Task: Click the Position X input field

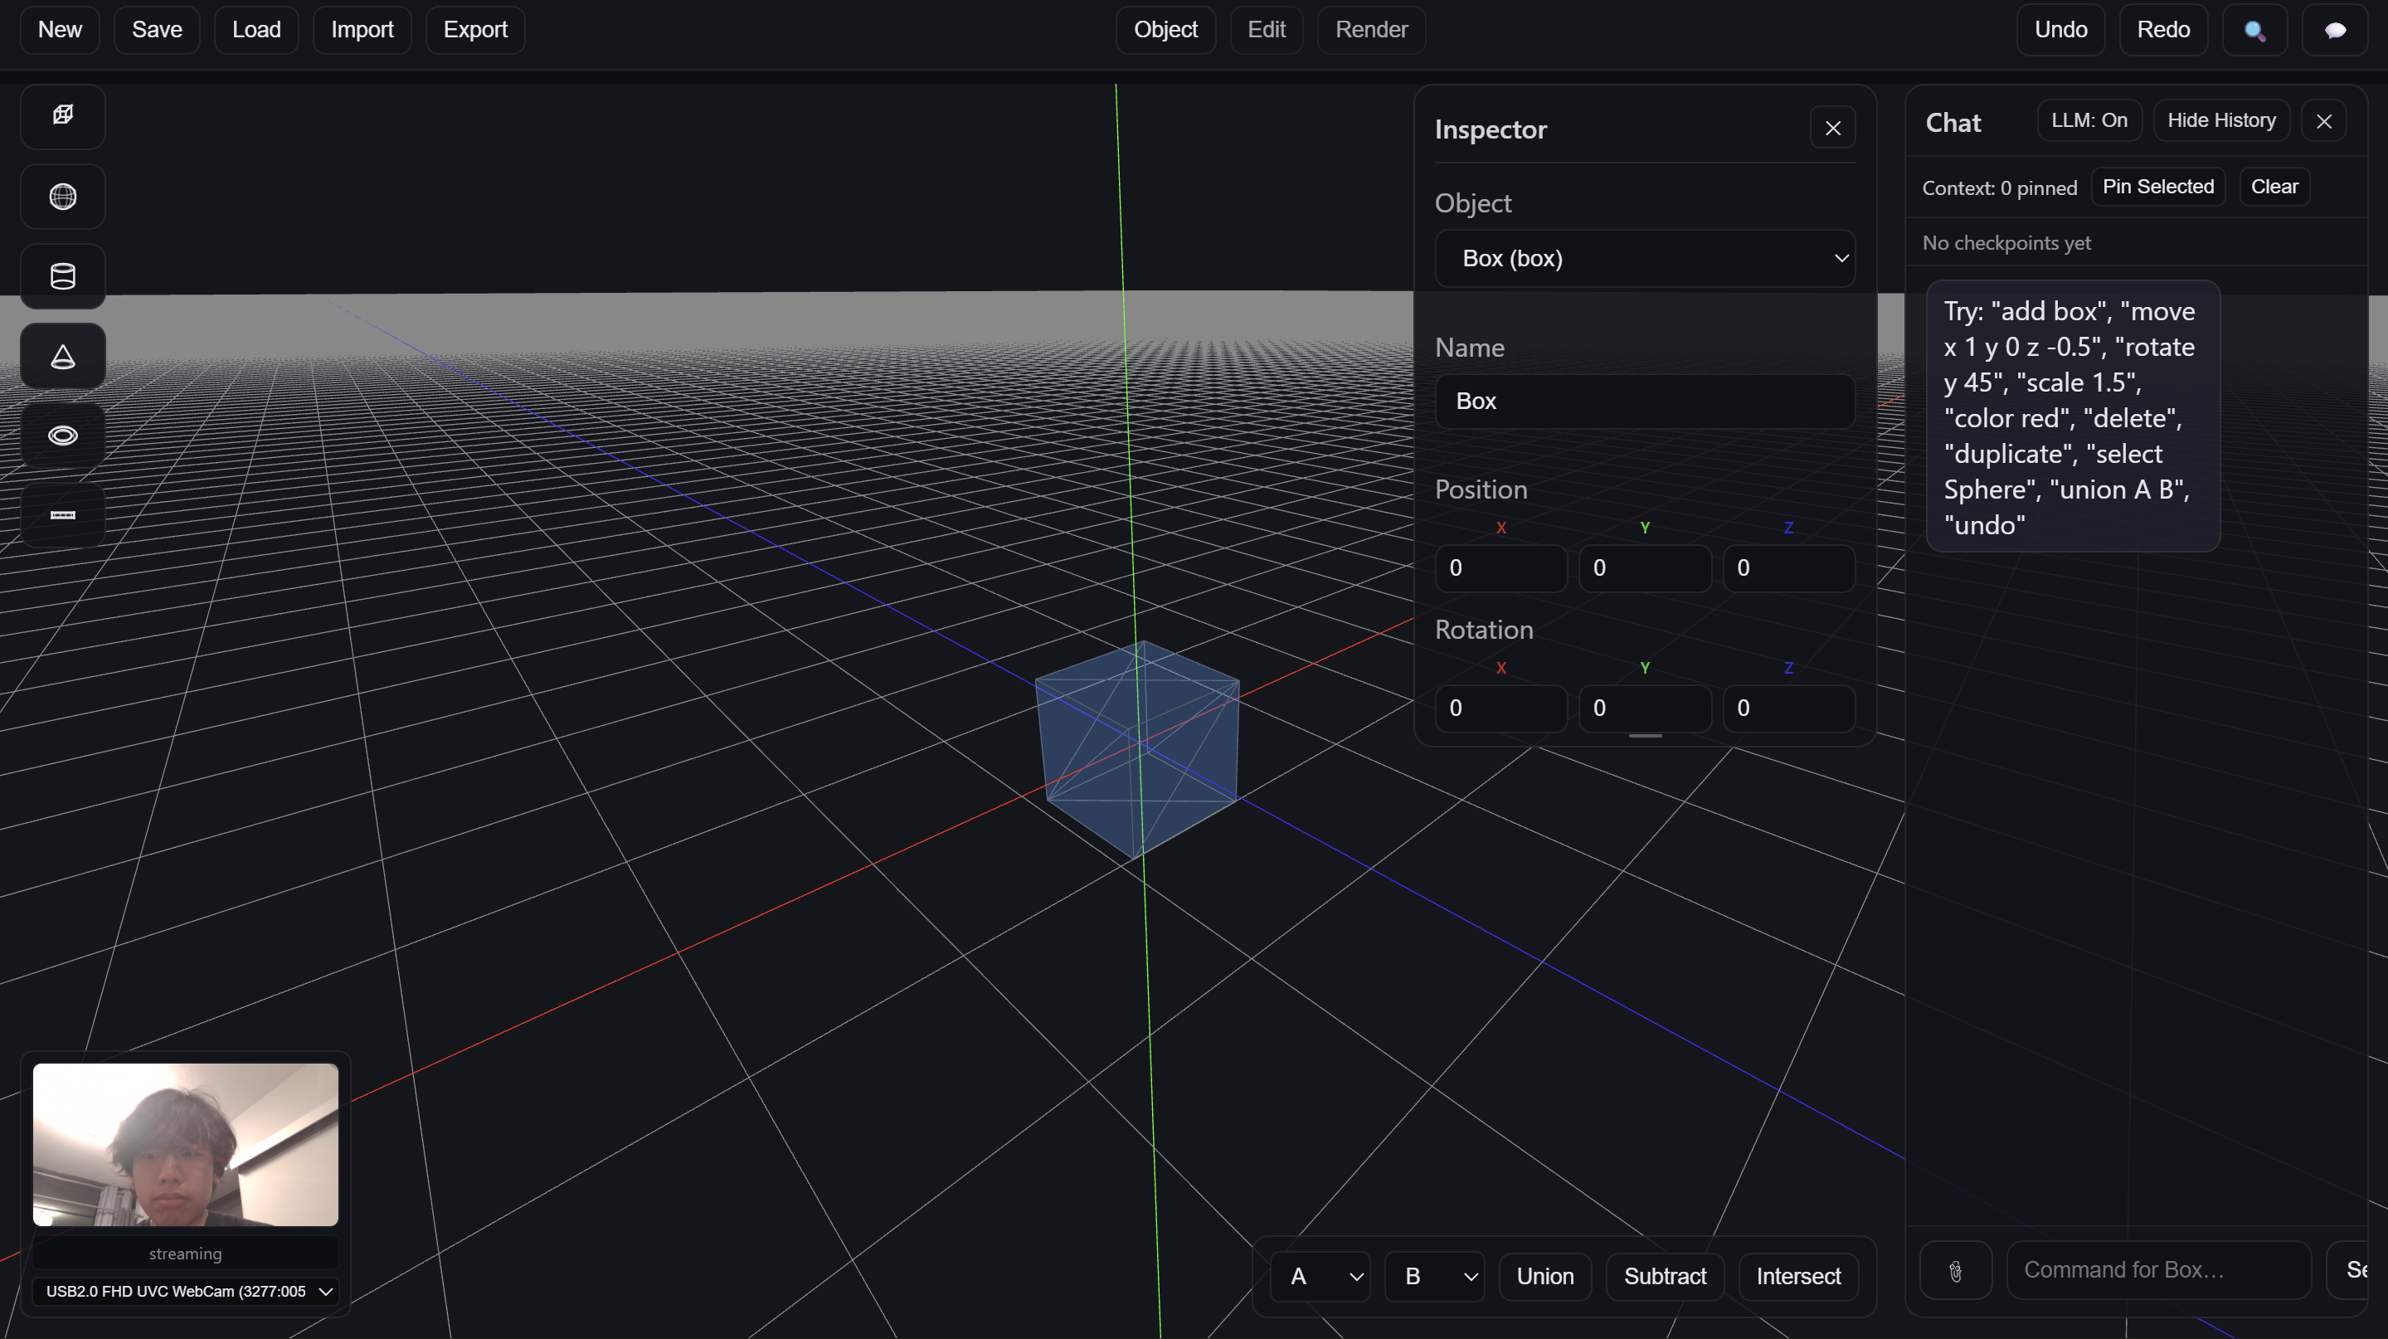Action: pos(1500,567)
